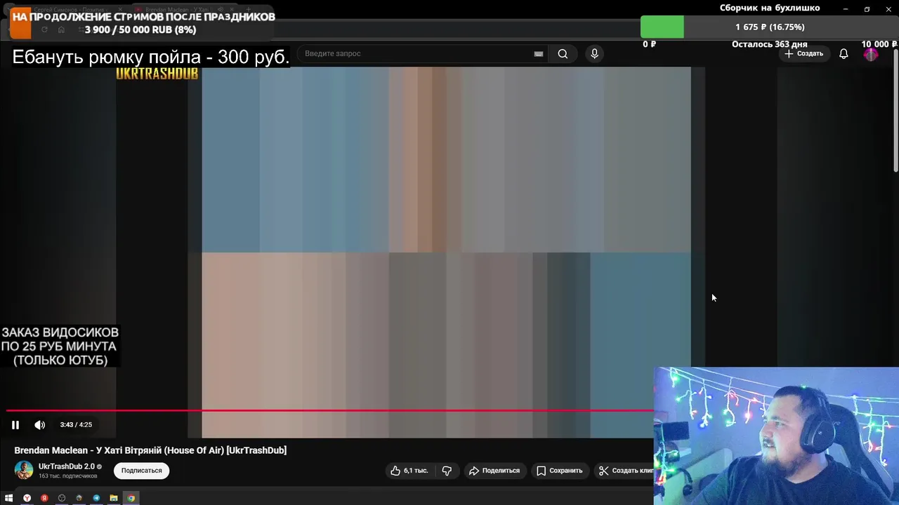Open the on-screen keyboard icon in search box
The height and width of the screenshot is (505, 899).
539,54
